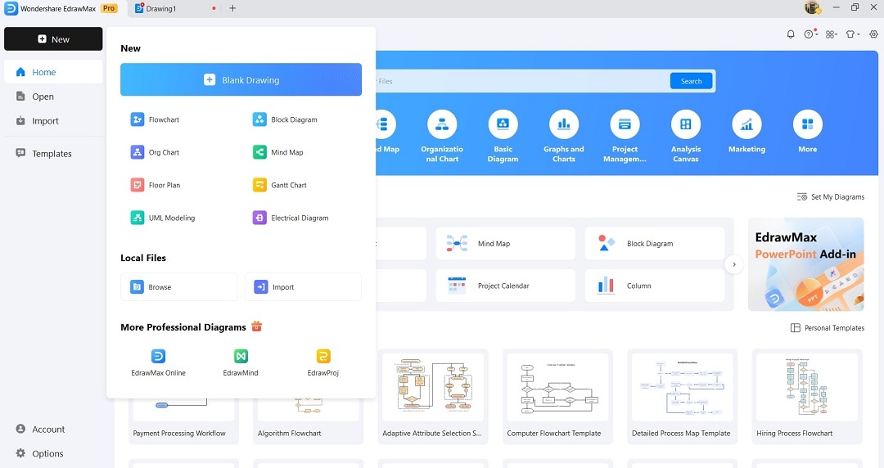Click the gift icon beside More Professional Diagrams
Viewport: 884px width, 468px height.
[x=256, y=326]
